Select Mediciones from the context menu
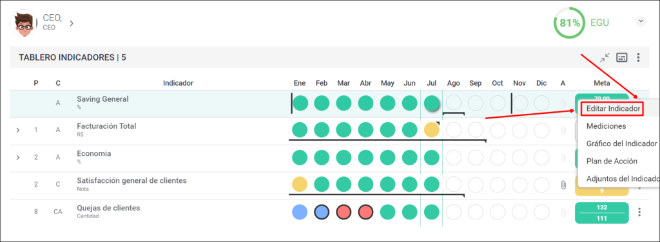This screenshot has height=242, width=660. (606, 126)
